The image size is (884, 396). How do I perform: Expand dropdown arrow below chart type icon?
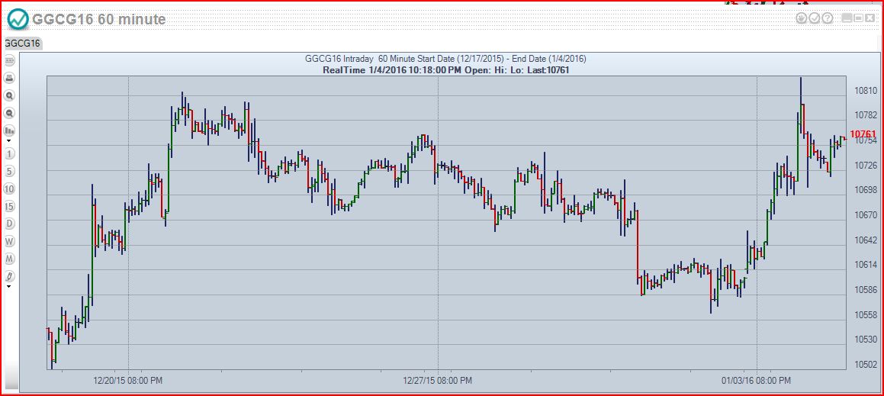[x=9, y=141]
